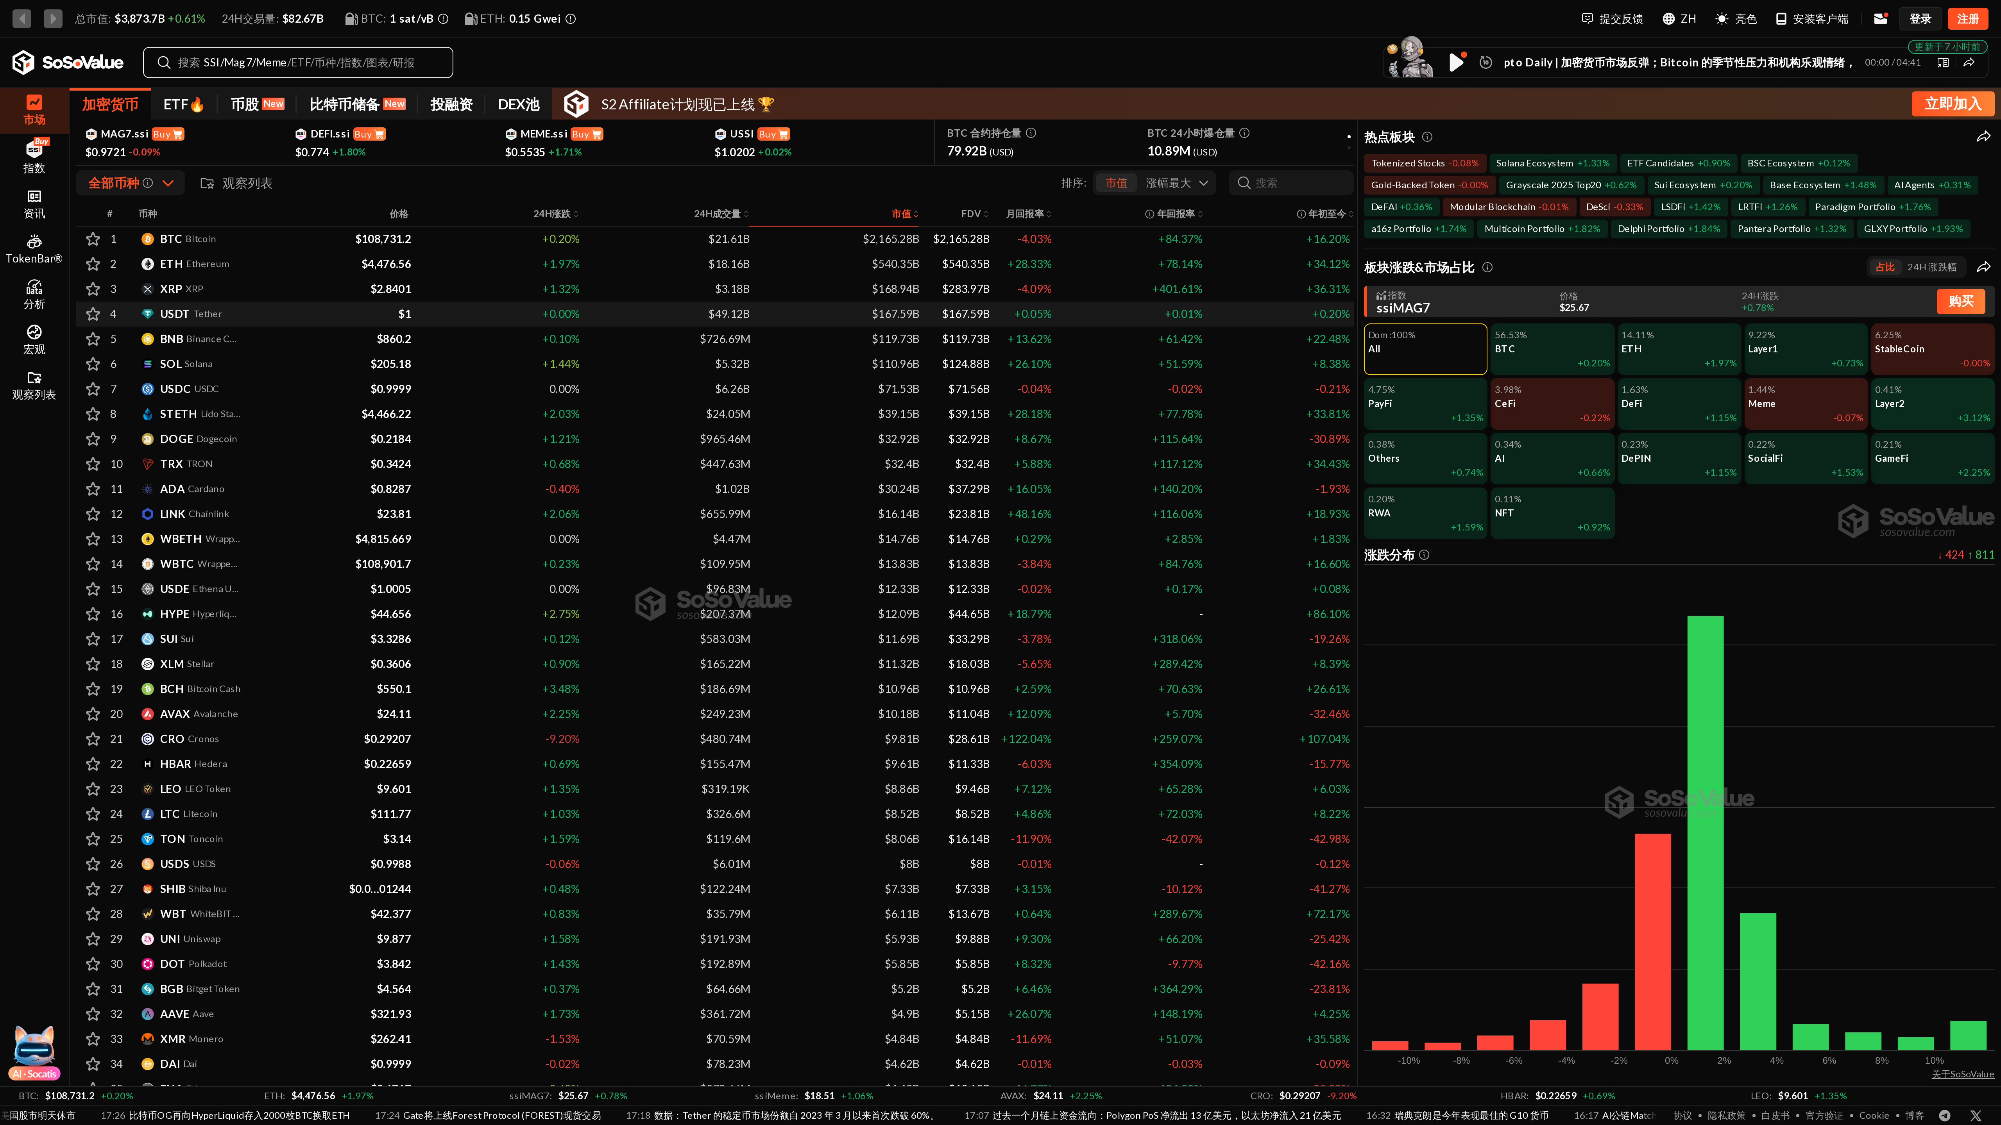
Task: Open the ZH language selector
Action: (x=1679, y=19)
